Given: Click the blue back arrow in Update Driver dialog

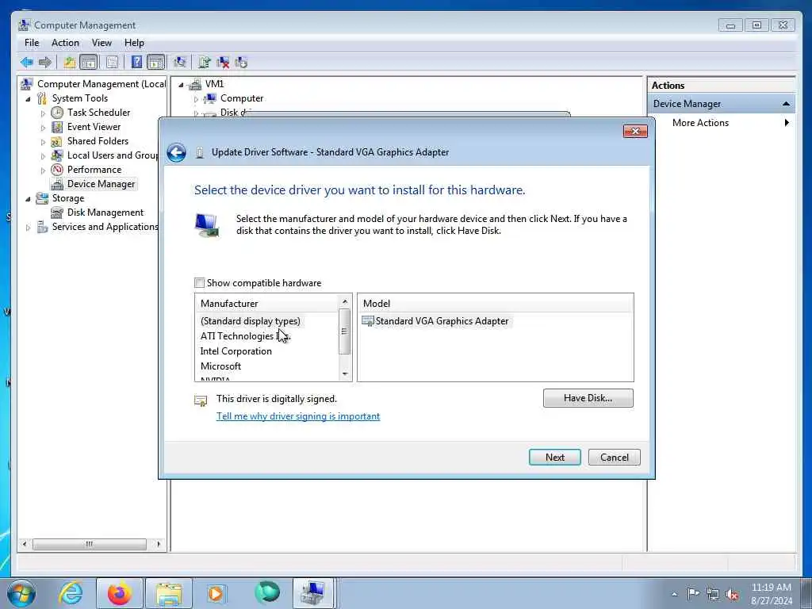Looking at the screenshot, I should click(x=177, y=153).
